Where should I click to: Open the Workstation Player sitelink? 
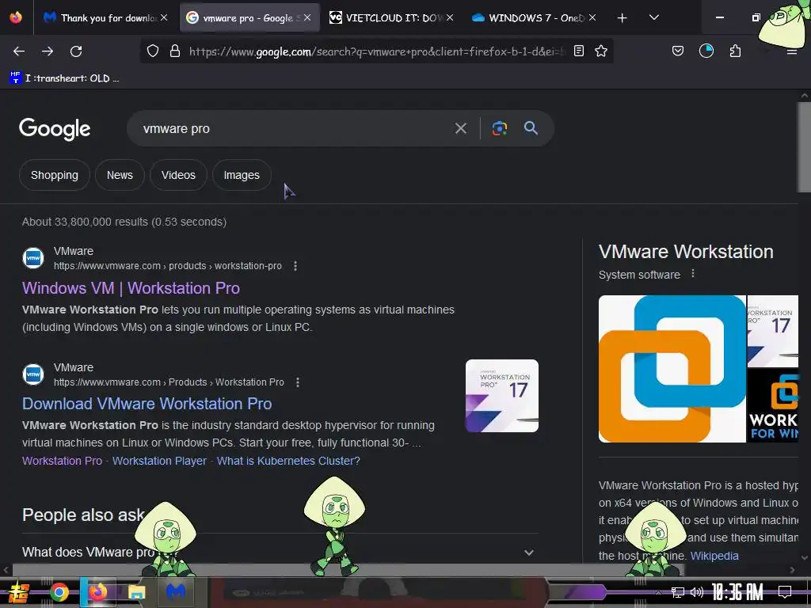pos(159,461)
